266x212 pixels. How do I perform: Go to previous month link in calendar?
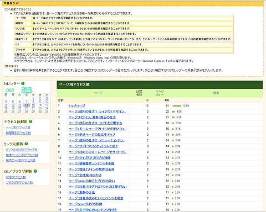pyautogui.click(x=9, y=90)
